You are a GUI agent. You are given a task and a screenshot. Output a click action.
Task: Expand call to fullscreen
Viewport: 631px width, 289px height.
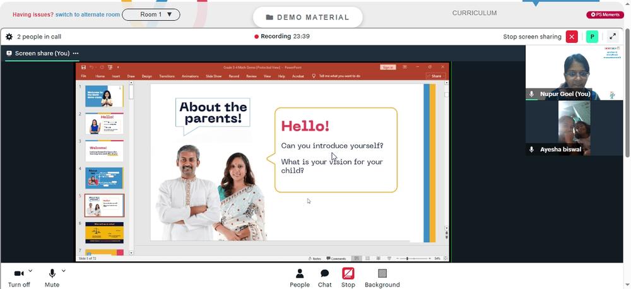(x=613, y=37)
